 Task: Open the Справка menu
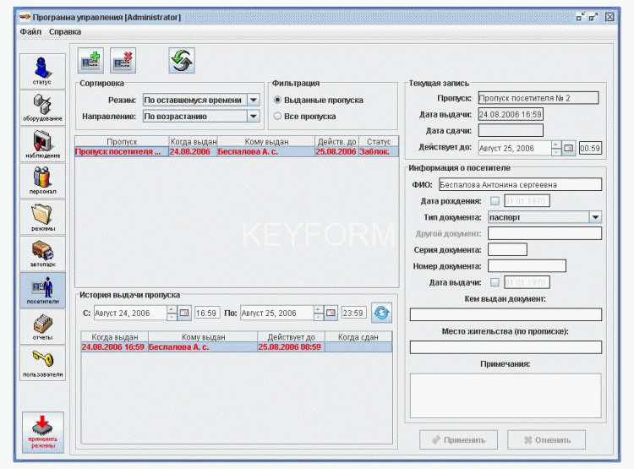tap(65, 31)
